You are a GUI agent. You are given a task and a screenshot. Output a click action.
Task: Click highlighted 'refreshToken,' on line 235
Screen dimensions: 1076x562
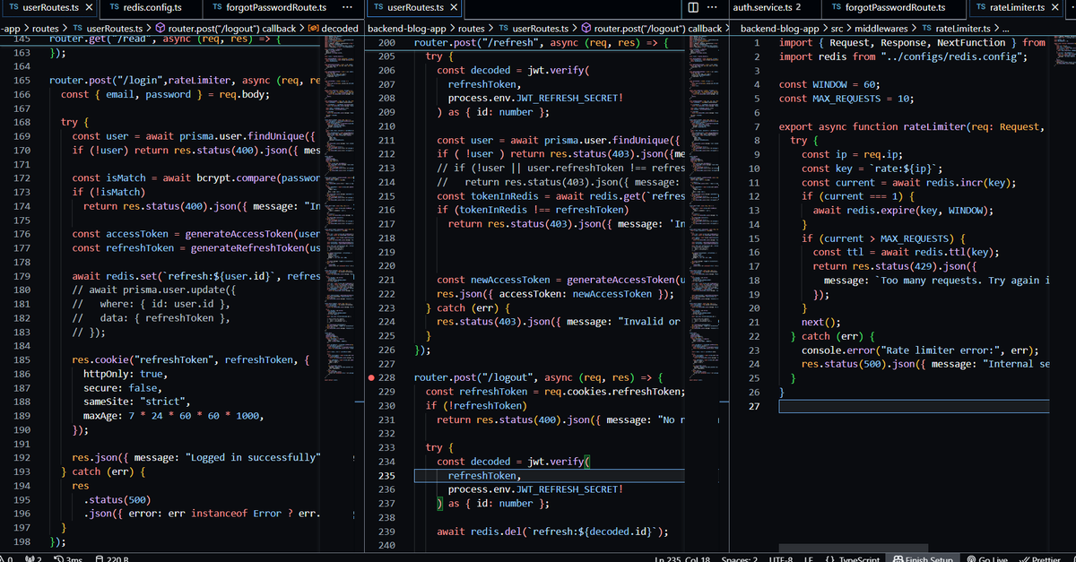(483, 476)
